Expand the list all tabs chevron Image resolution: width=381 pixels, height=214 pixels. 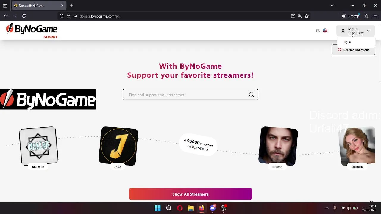332,6
